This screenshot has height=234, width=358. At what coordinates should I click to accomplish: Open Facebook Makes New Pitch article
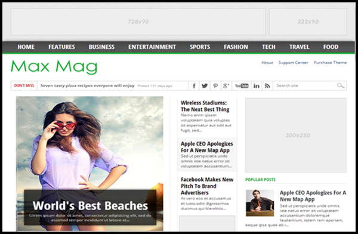[x=207, y=186]
